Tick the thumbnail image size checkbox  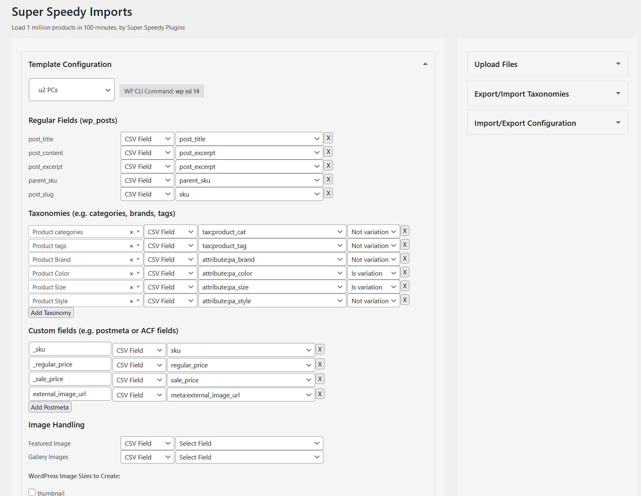coord(32,492)
